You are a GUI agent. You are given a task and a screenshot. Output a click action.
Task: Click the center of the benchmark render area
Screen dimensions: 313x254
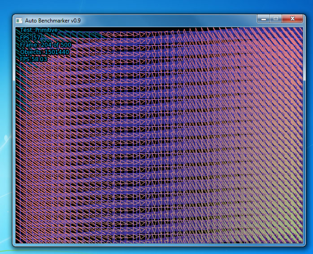pos(160,135)
